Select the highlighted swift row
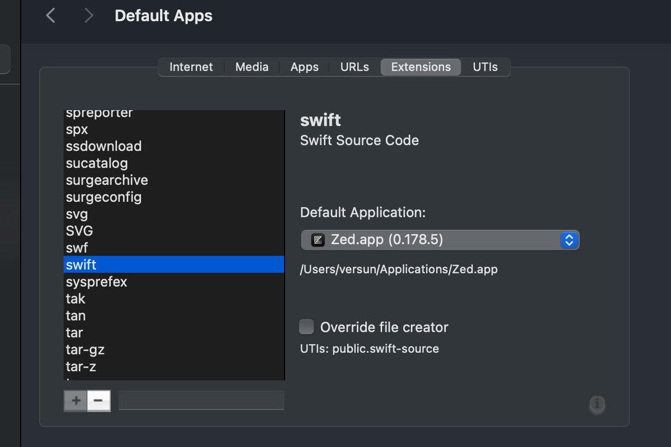This screenshot has width=671, height=447. (174, 264)
